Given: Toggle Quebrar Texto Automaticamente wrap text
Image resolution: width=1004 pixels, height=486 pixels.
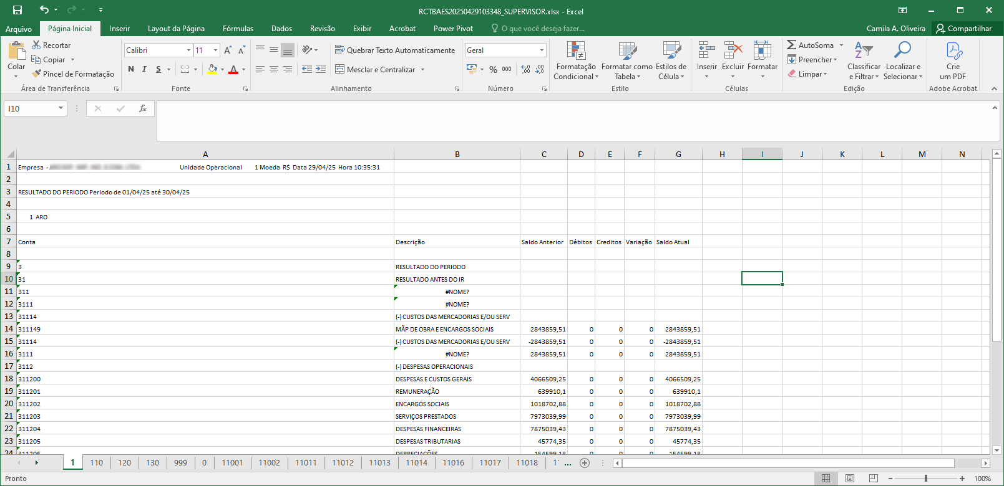Looking at the screenshot, I should 395,50.
